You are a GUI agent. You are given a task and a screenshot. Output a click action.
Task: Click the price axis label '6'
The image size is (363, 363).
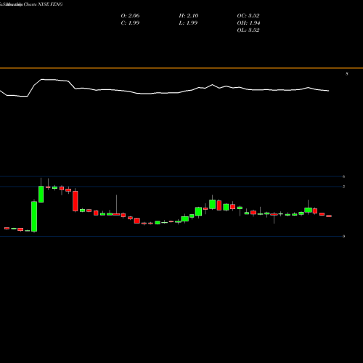pos(343,176)
